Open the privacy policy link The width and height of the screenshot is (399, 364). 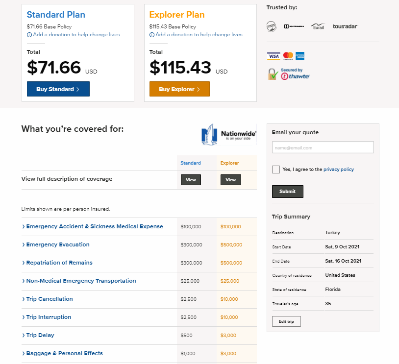[x=338, y=170]
